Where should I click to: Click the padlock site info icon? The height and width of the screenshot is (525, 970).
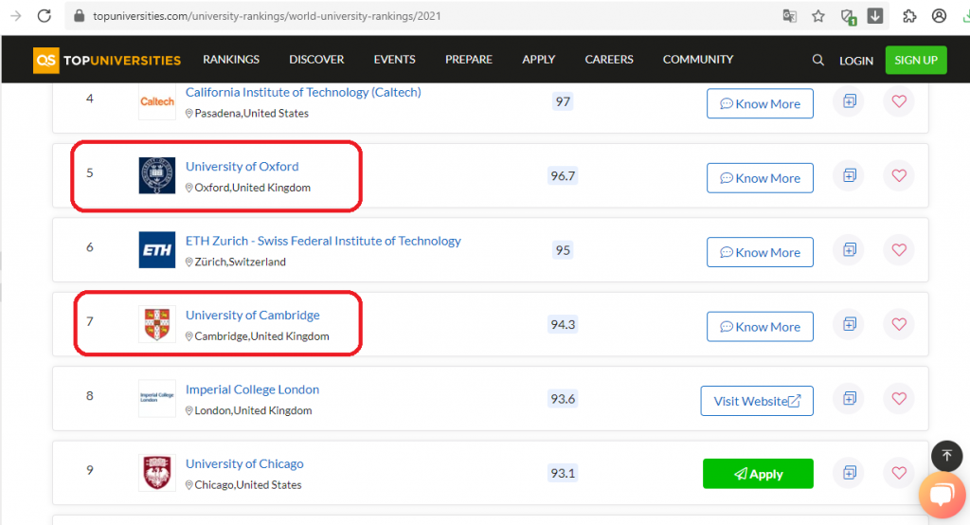coord(79,15)
